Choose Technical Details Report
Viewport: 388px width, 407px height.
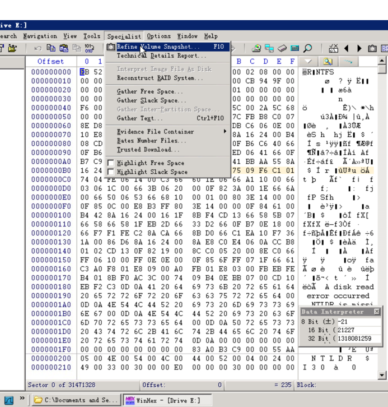pyautogui.click(x=167, y=56)
